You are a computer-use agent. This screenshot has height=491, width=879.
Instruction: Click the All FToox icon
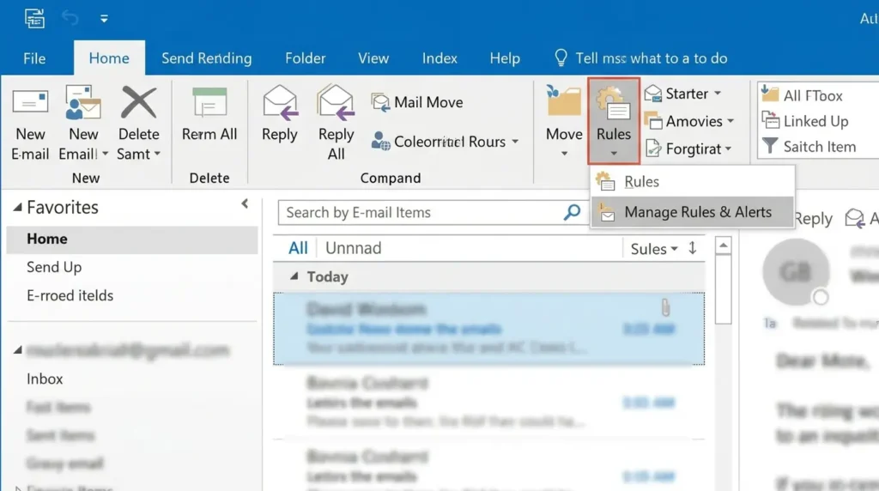point(770,94)
